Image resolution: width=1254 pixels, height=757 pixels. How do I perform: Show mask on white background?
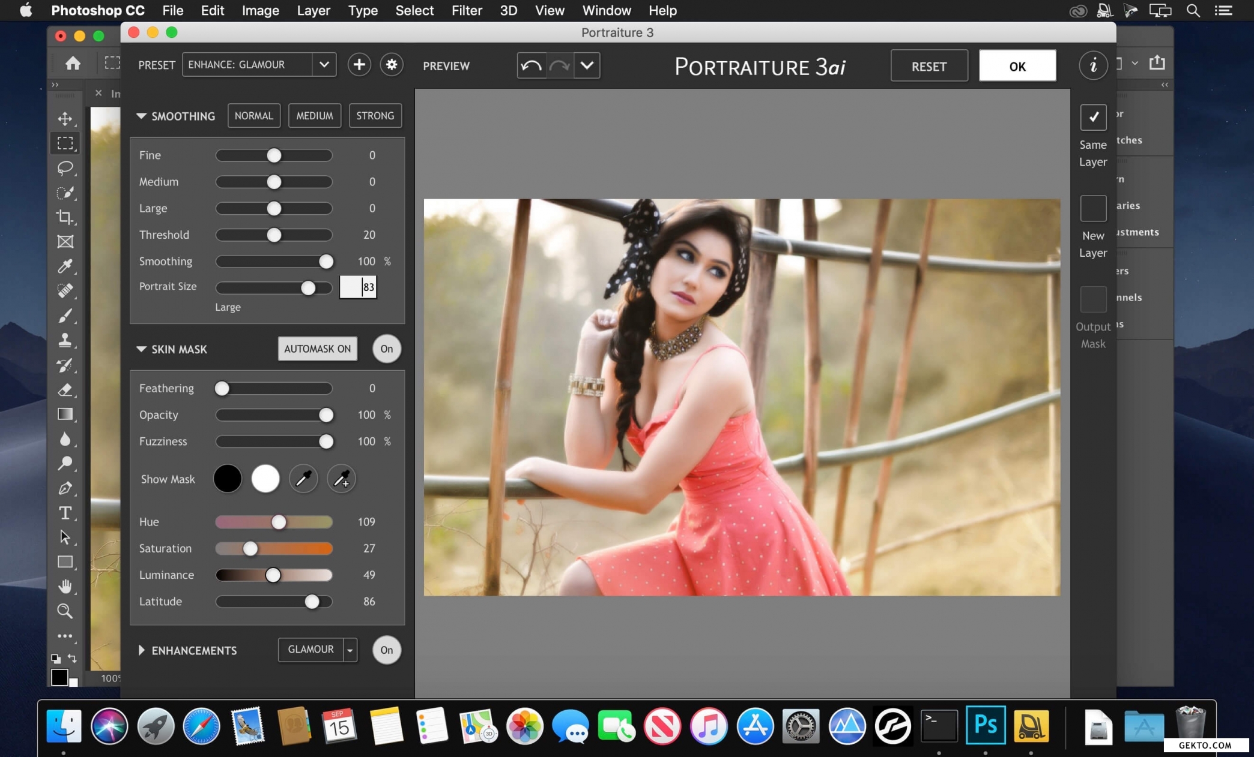point(265,479)
